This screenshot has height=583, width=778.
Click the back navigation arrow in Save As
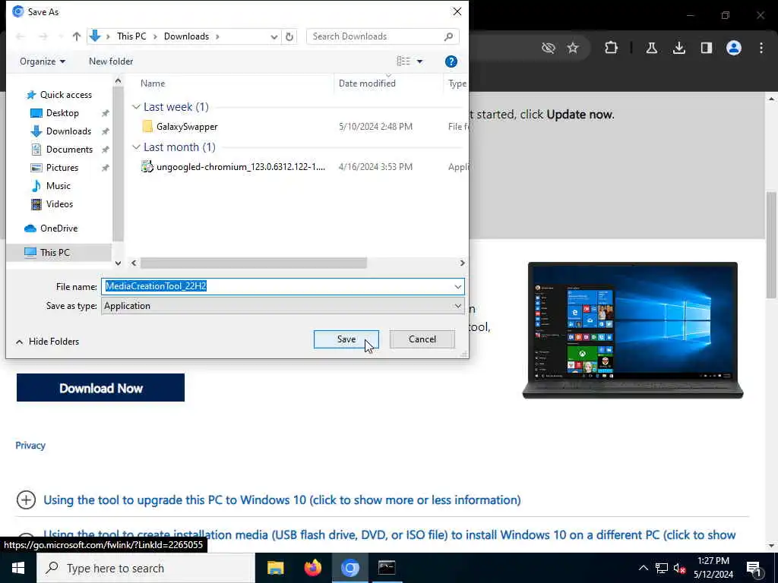coord(21,36)
